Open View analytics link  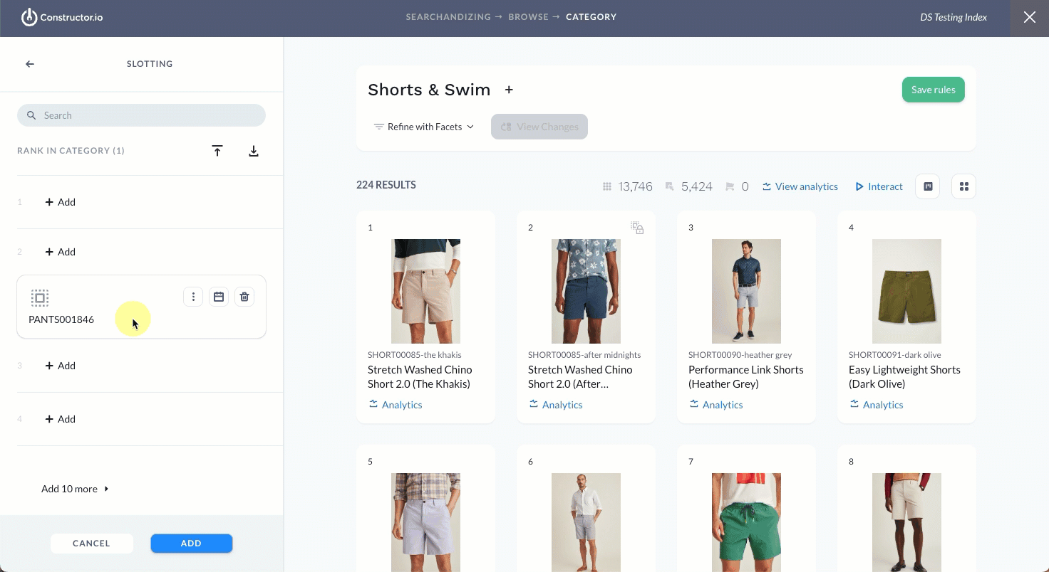pos(800,186)
